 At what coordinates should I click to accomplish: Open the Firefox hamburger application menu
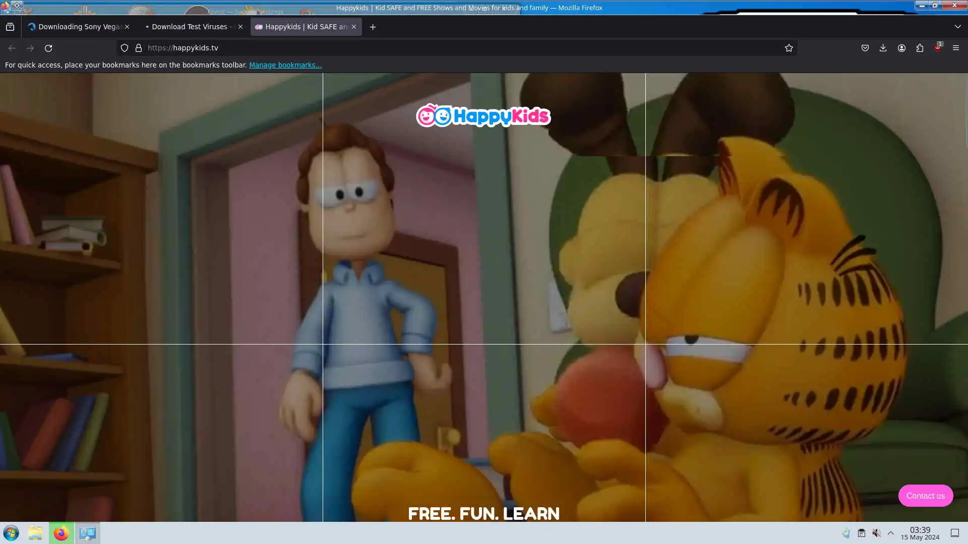pyautogui.click(x=955, y=48)
